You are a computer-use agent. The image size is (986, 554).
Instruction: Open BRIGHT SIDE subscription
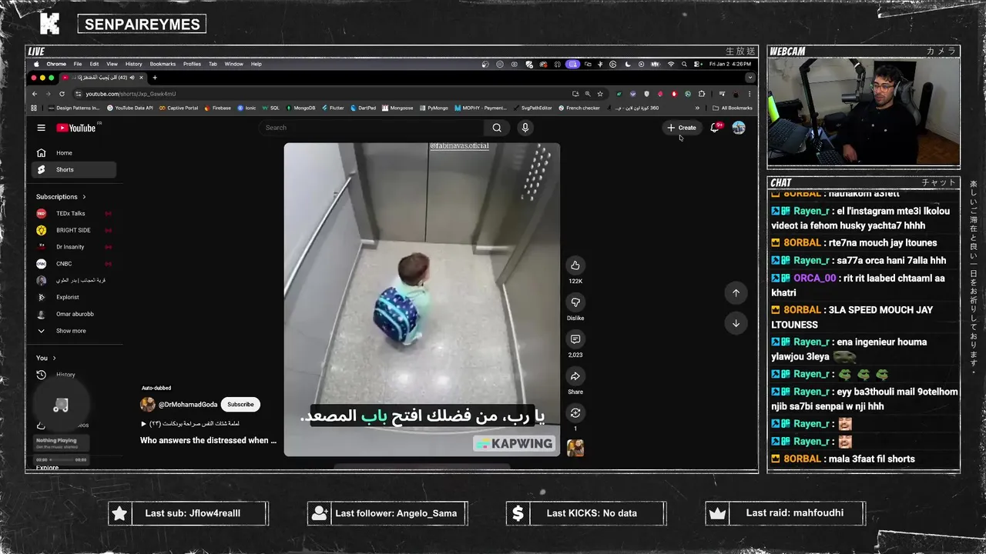point(73,230)
